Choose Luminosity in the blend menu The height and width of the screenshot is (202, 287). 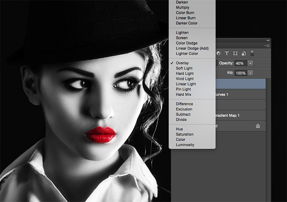pos(185,145)
